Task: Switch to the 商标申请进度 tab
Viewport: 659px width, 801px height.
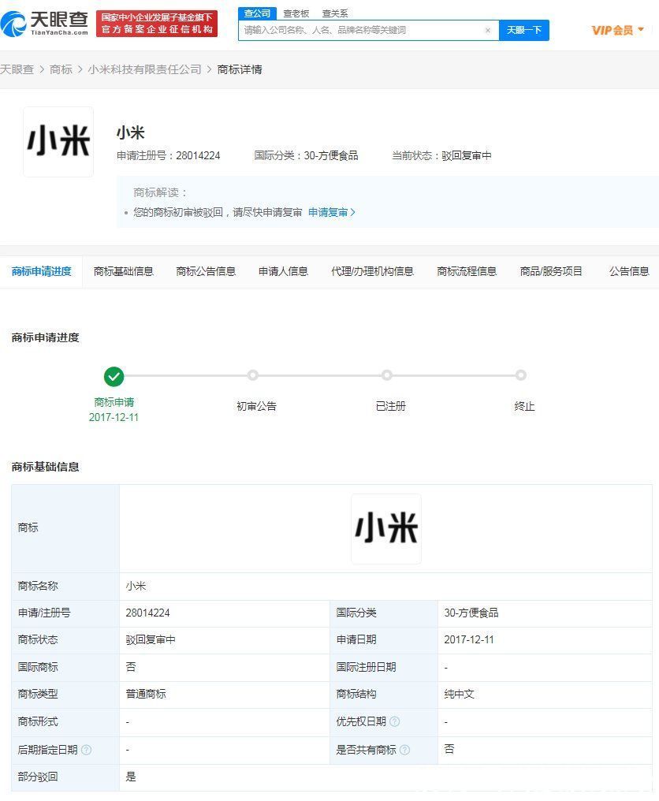Action: (41, 271)
